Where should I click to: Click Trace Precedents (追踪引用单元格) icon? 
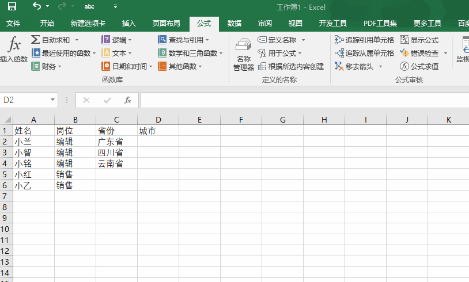(x=339, y=40)
